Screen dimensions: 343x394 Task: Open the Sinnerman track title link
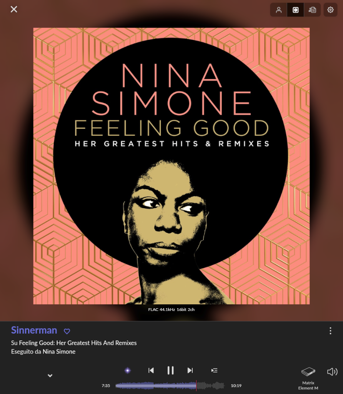[x=34, y=330]
